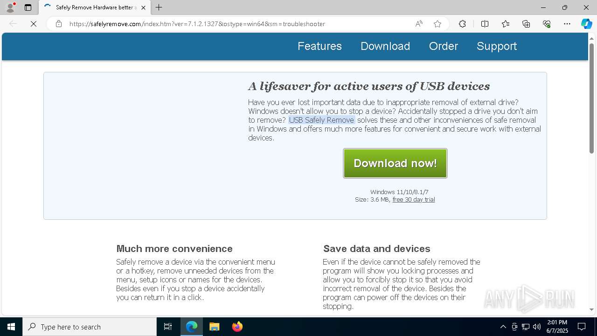Screen dimensions: 597x336
Task: Click the USB Safely Remove highlighted text
Action: 321,120
